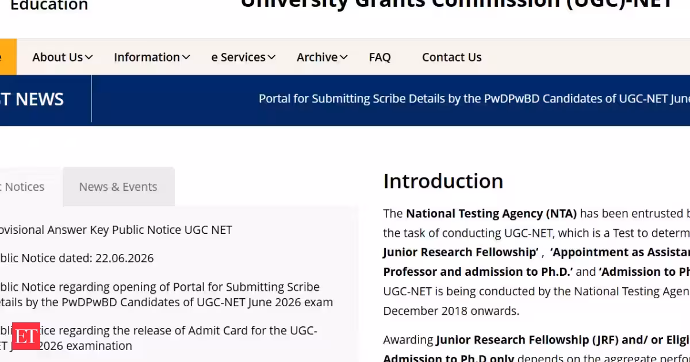This screenshot has width=690, height=362.
Task: Open Provisional Answer Key Public Notice link
Action: pos(116,230)
